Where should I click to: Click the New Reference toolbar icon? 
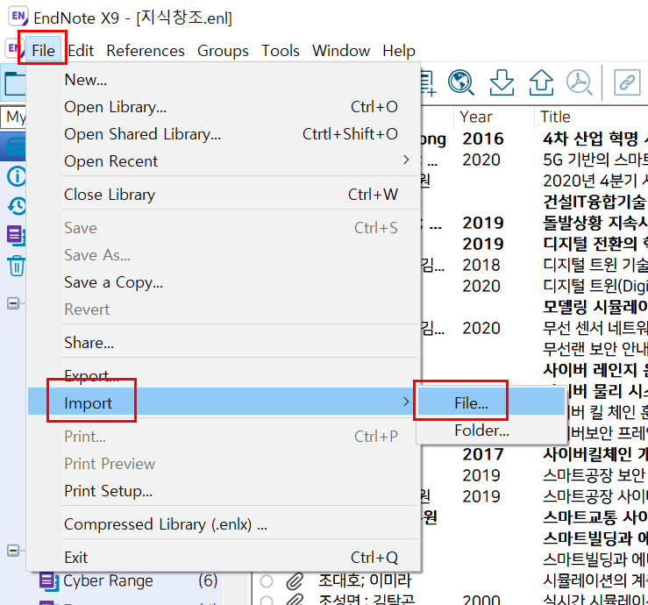point(428,82)
